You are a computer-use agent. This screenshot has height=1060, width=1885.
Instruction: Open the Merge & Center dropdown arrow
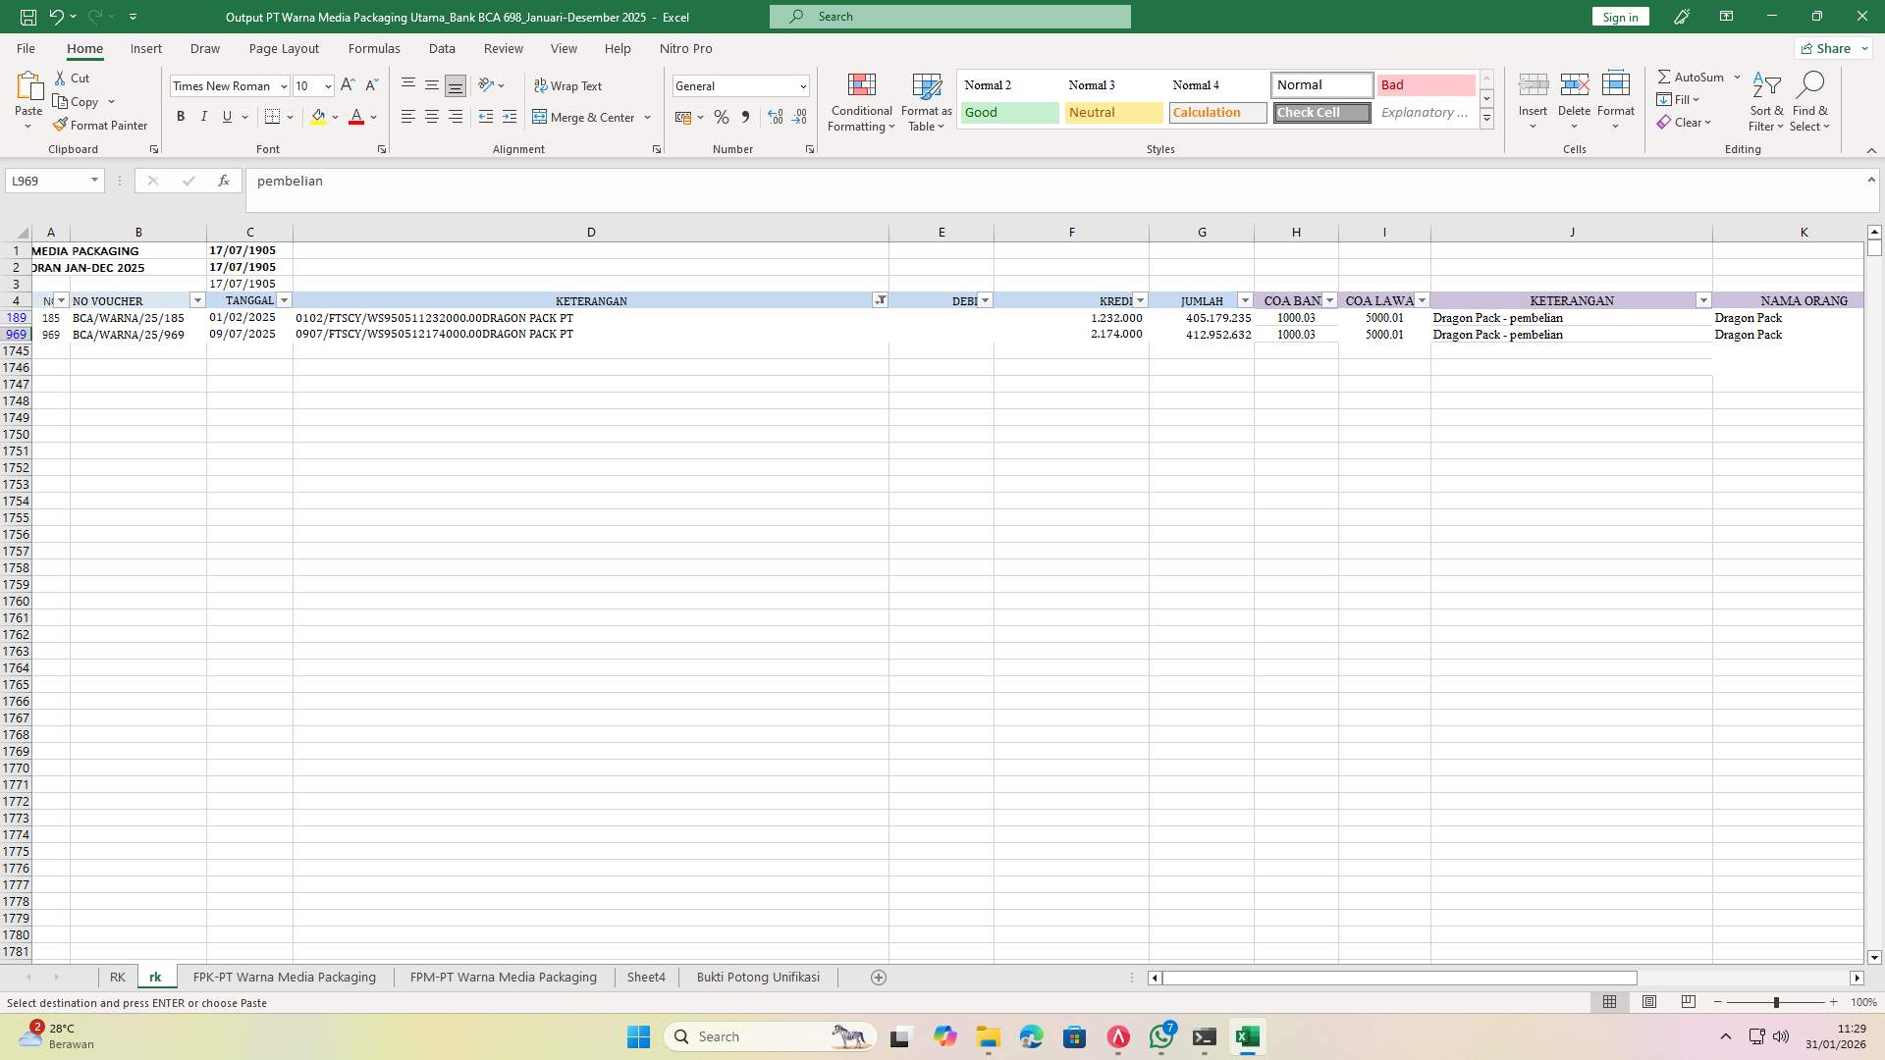647,117
